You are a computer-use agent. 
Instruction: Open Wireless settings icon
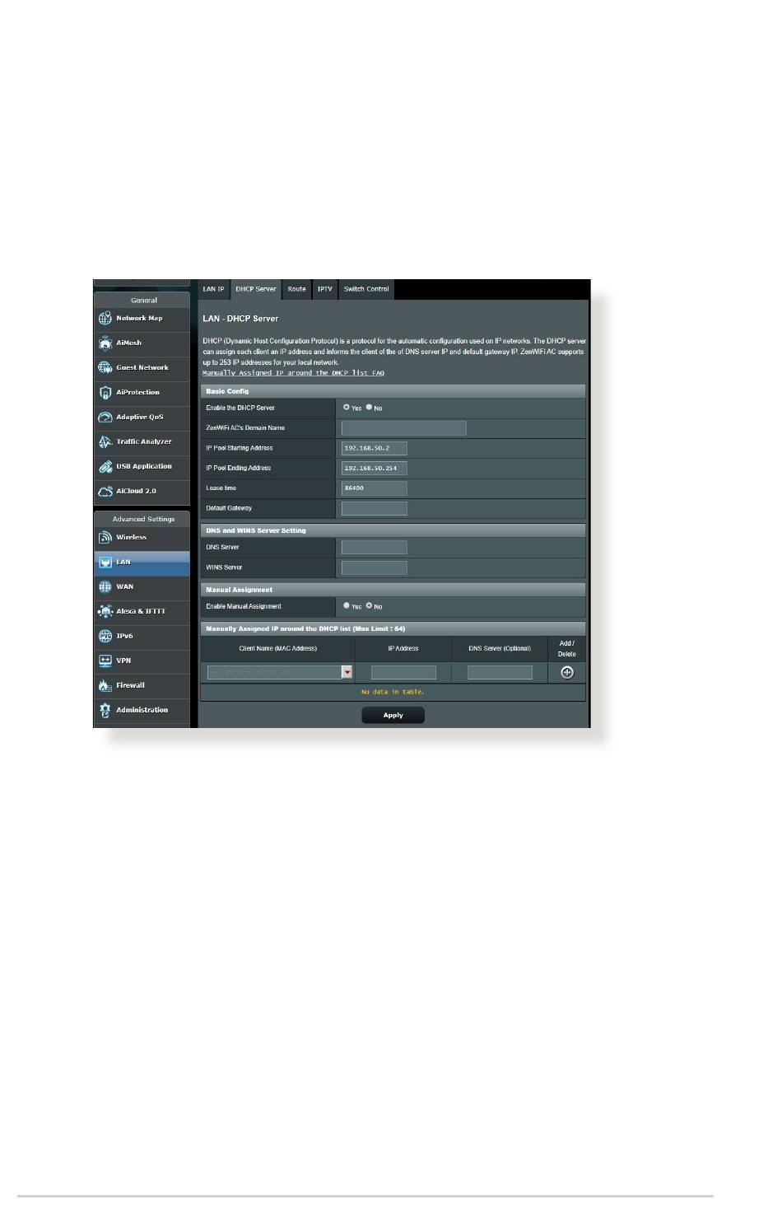coord(105,537)
